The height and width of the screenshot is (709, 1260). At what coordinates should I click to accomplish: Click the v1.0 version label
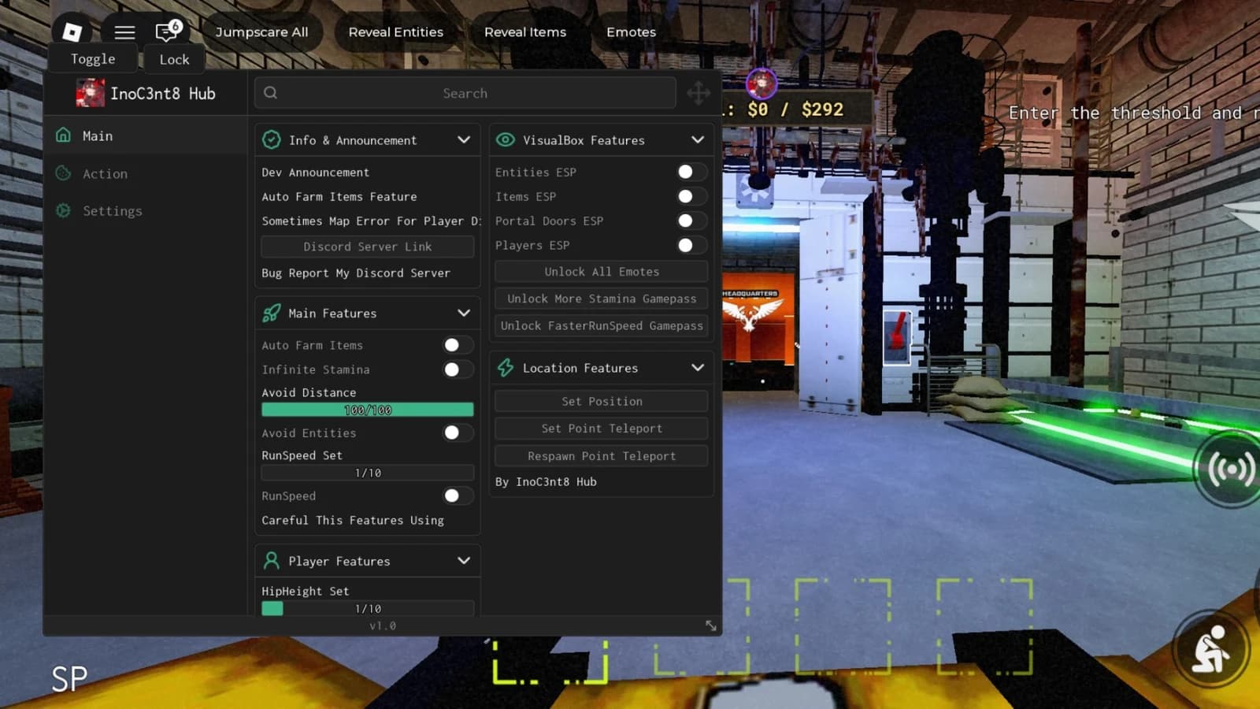tap(383, 625)
